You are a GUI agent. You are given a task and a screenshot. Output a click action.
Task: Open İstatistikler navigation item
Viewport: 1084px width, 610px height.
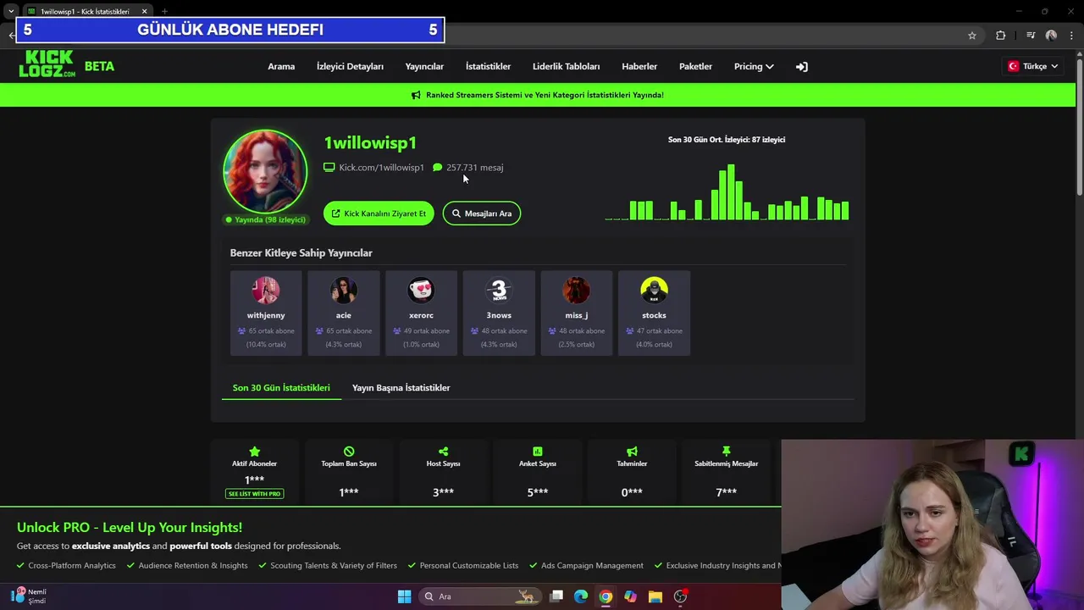point(488,66)
